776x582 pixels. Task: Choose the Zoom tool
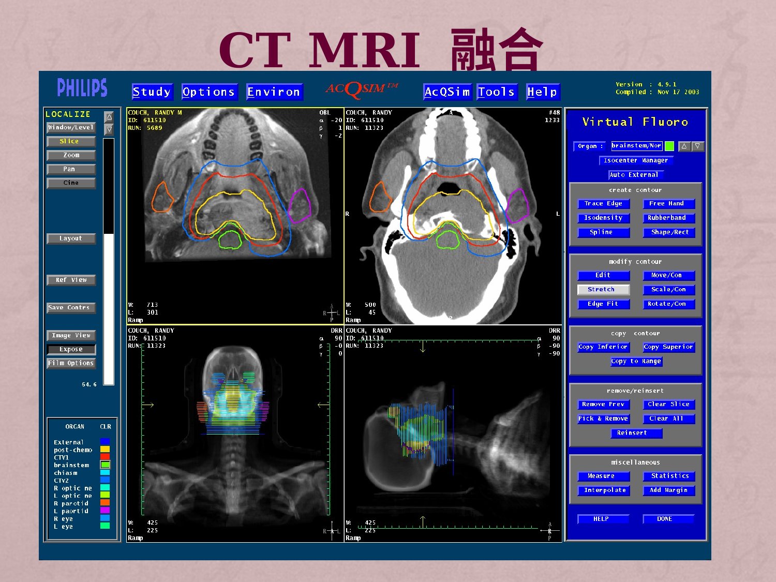tap(71, 155)
